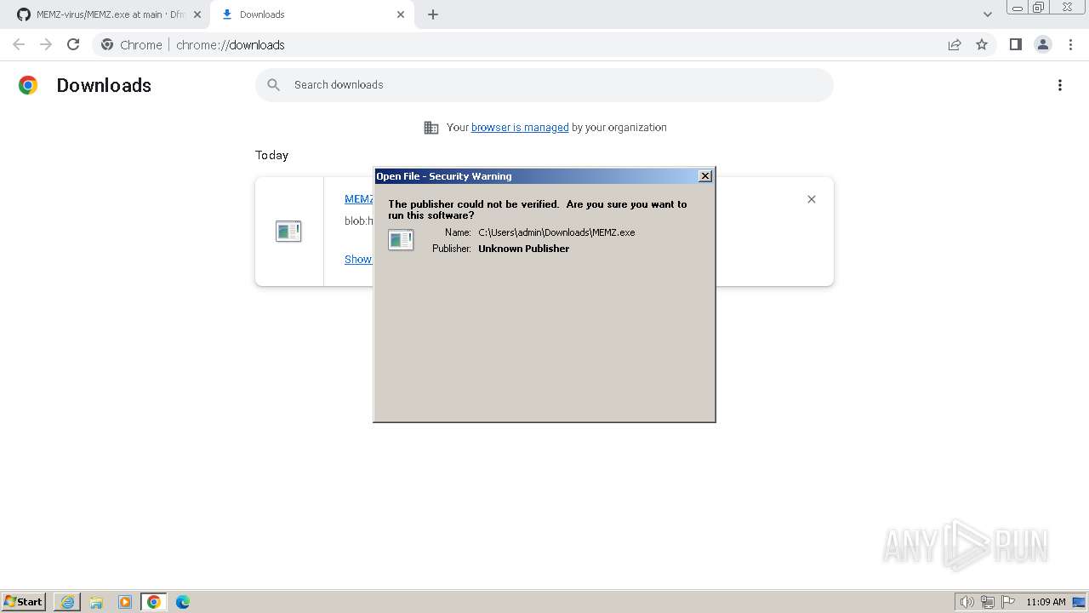Click the system clock showing 11:09 AM

click(x=1046, y=602)
